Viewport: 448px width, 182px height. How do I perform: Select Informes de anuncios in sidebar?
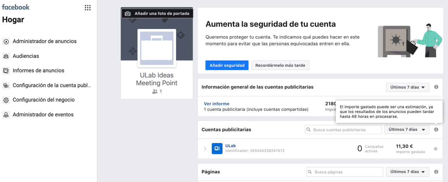[x=38, y=70]
